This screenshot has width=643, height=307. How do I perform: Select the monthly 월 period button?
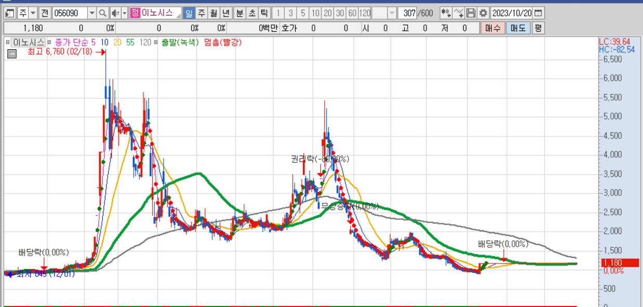click(x=213, y=13)
